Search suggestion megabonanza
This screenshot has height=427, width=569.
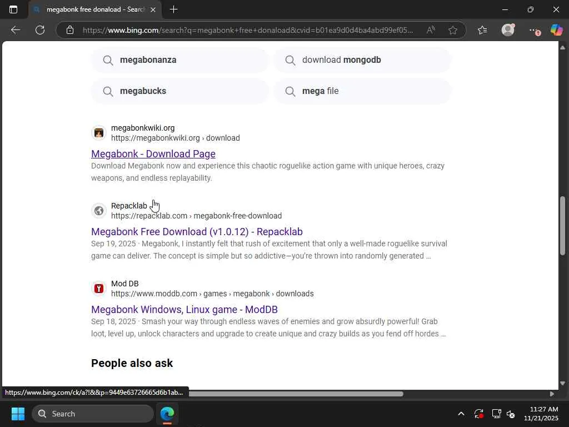(180, 60)
